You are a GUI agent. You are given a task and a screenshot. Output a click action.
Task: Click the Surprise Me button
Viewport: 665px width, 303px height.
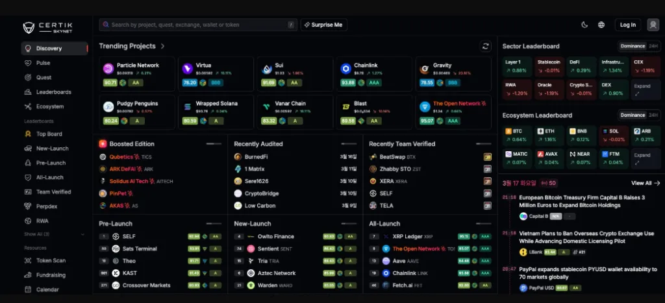pos(324,25)
